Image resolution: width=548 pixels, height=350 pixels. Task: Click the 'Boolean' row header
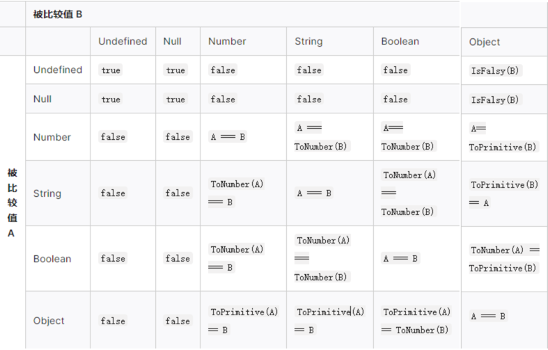point(52,259)
